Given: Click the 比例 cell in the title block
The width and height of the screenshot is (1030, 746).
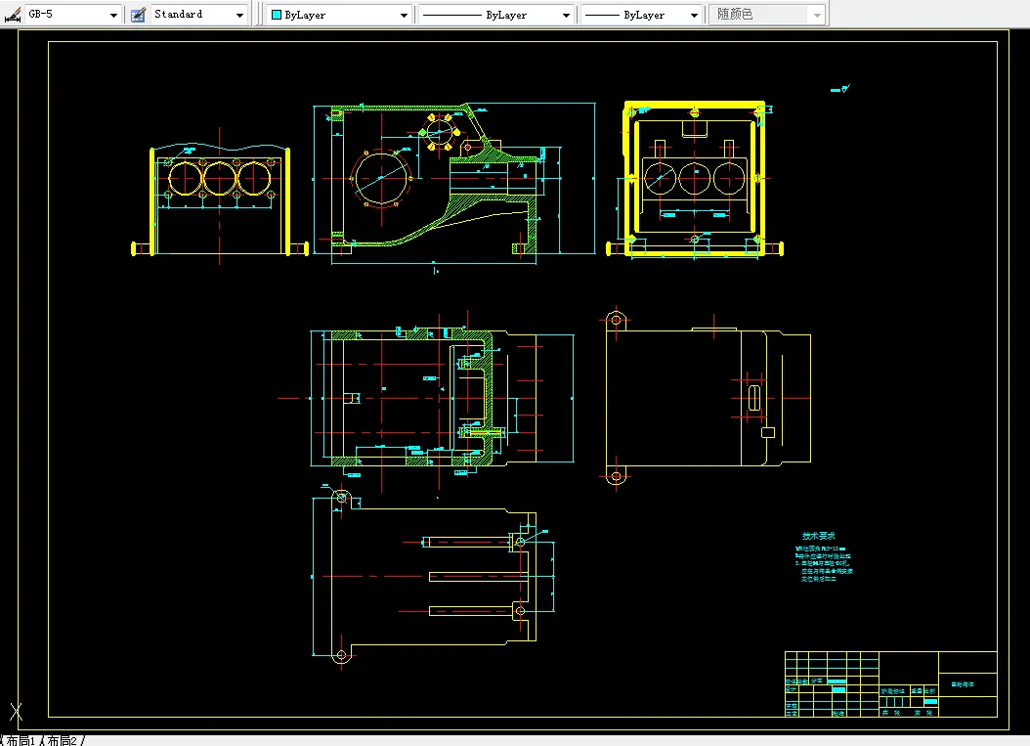Looking at the screenshot, I should (930, 691).
